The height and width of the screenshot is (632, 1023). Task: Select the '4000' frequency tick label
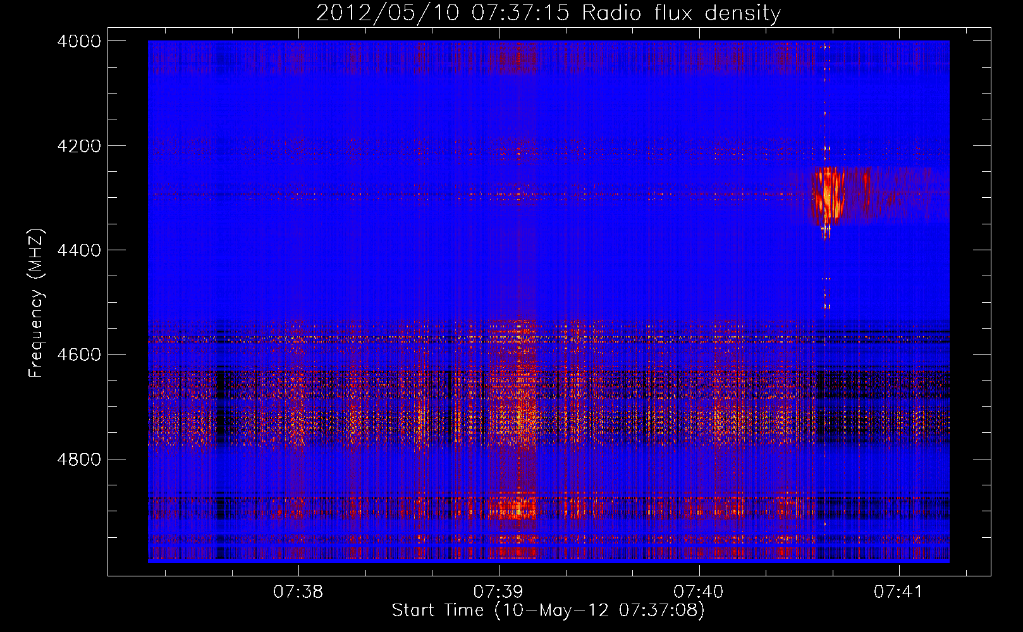point(79,41)
